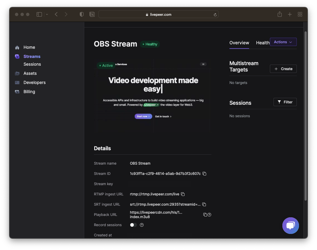Open Developers in the sidebar

(34, 83)
